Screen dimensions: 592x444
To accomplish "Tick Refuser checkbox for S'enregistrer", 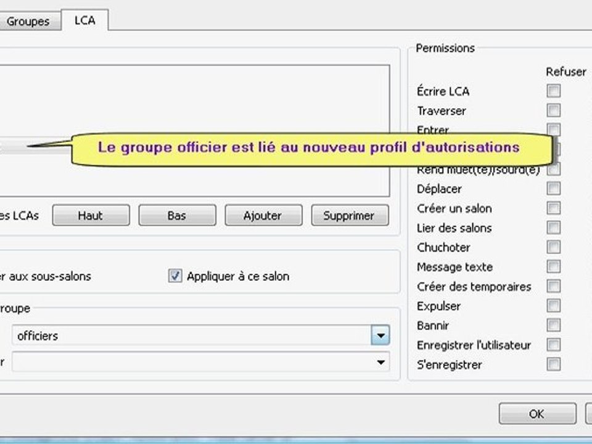I will pos(554,364).
